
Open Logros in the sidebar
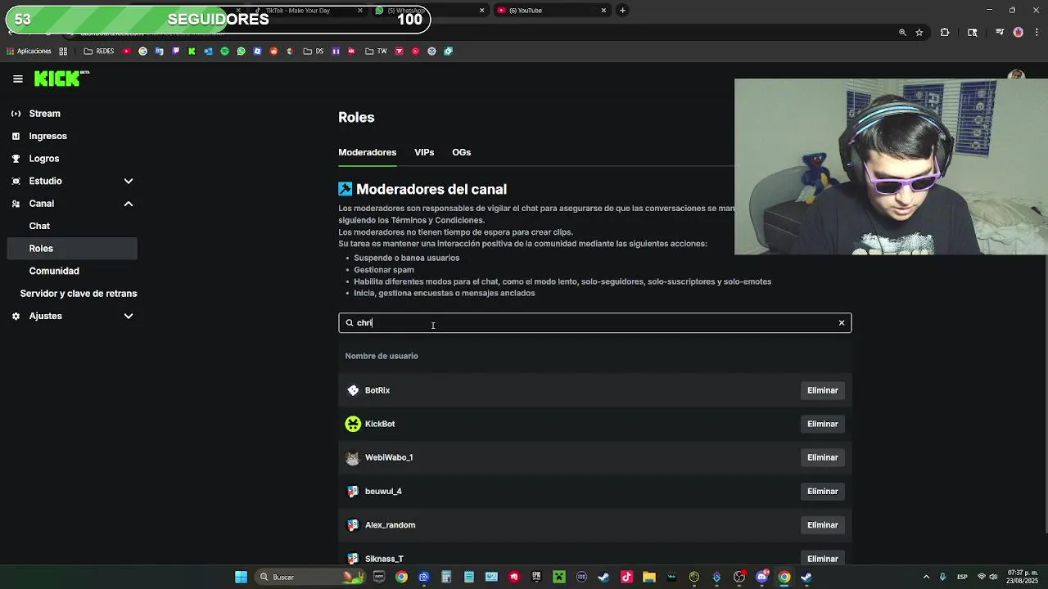pos(43,159)
